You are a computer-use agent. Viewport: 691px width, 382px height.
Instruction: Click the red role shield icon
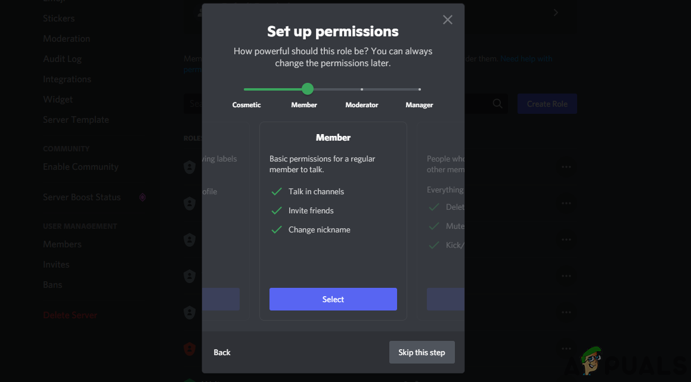click(190, 349)
